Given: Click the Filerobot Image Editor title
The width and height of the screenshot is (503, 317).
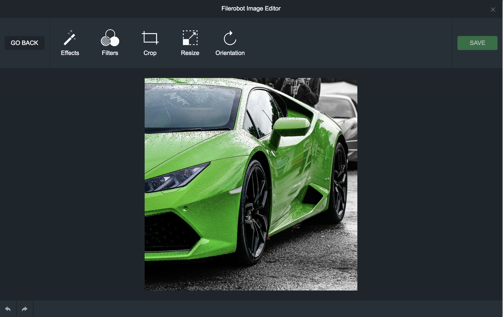Looking at the screenshot, I should coord(251,8).
